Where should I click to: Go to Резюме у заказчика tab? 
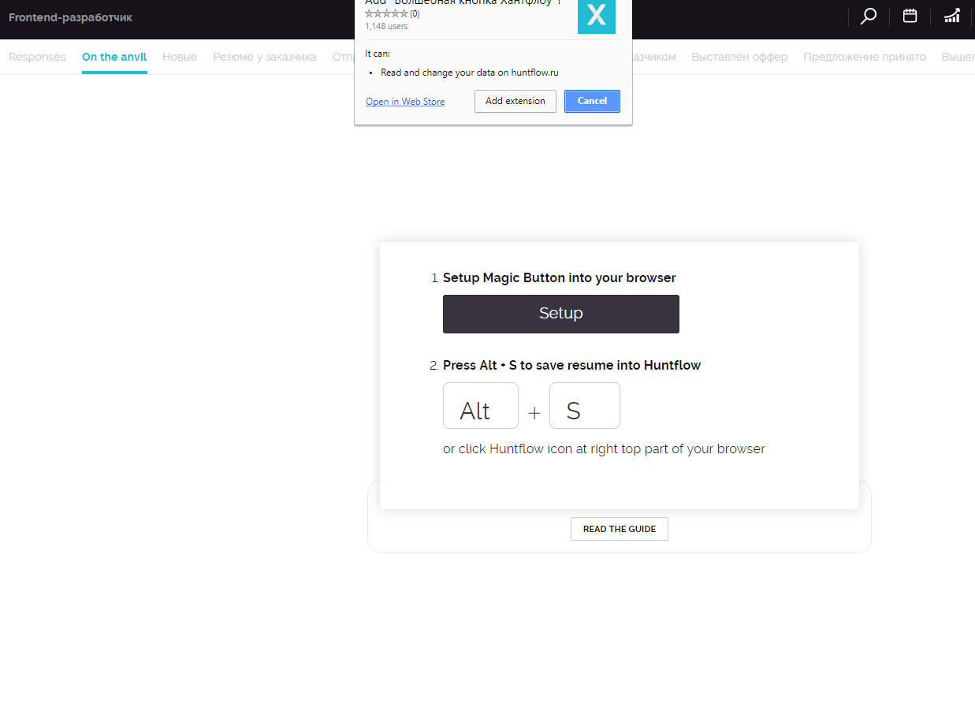tap(265, 57)
